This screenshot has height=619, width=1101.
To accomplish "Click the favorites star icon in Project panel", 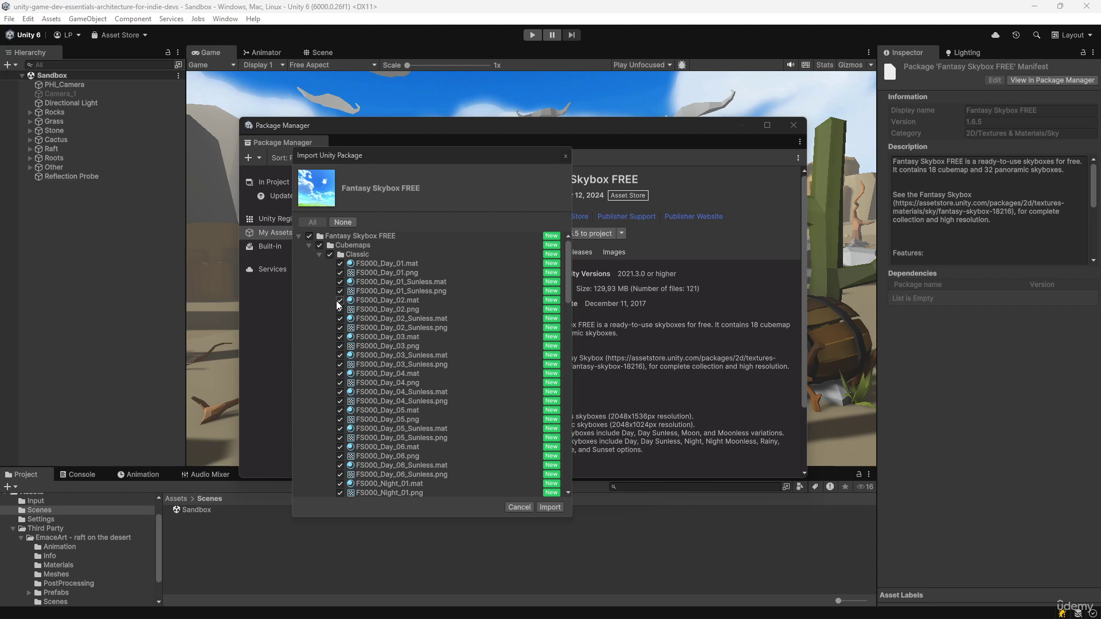I will coord(845,487).
